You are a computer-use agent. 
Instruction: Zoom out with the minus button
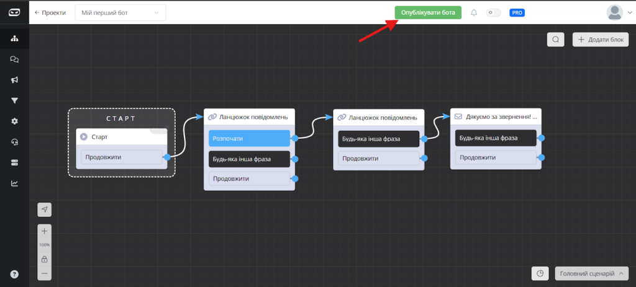[45, 273]
